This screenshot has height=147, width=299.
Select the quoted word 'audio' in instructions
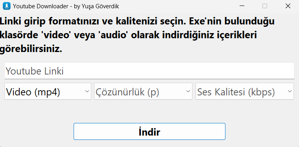click(x=114, y=35)
